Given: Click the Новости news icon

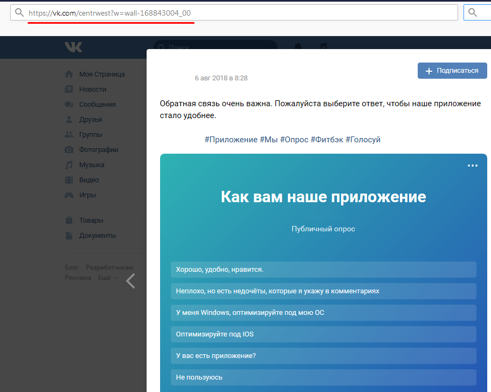Looking at the screenshot, I should pos(69,90).
